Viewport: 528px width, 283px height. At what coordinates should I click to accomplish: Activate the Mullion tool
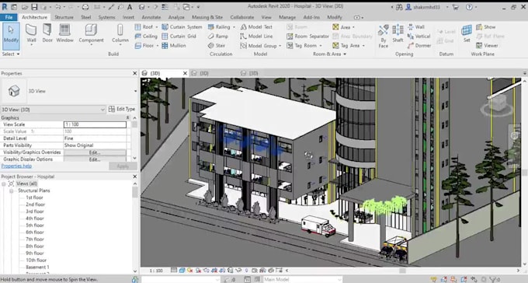174,46
